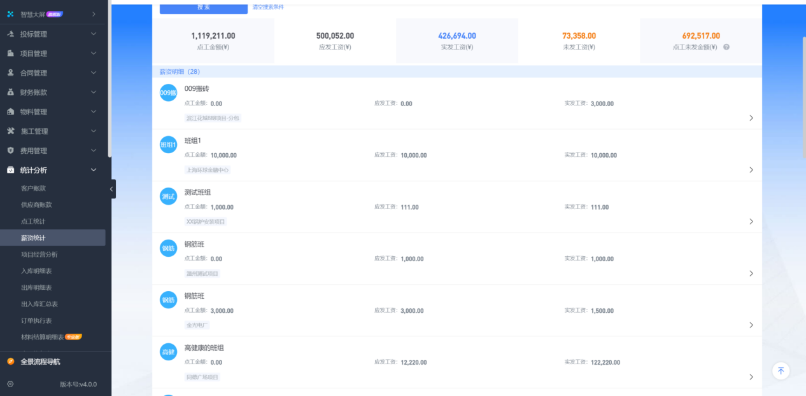Open 出入库汇总表 report

(39, 304)
